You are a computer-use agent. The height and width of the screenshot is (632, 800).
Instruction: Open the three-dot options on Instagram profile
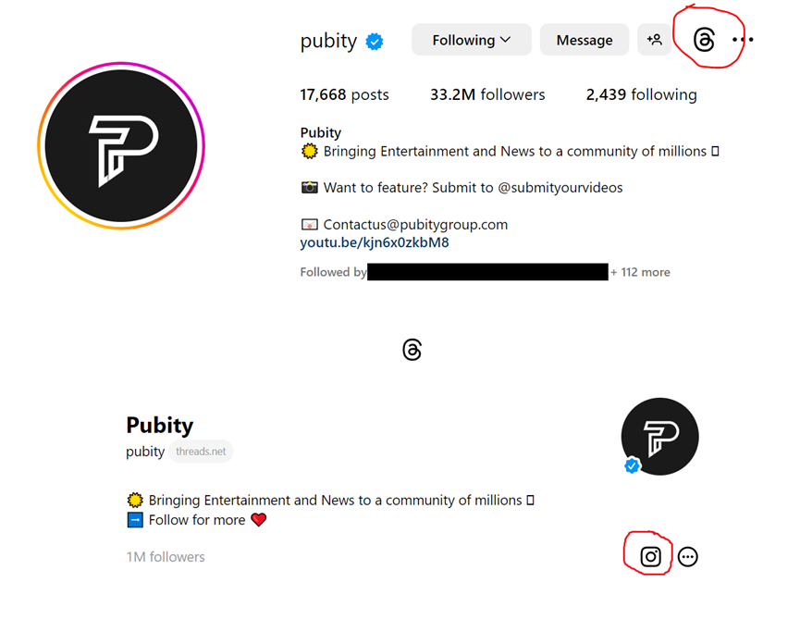[743, 39]
